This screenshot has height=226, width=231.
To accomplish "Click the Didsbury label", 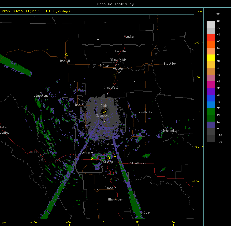I will click(103, 116).
